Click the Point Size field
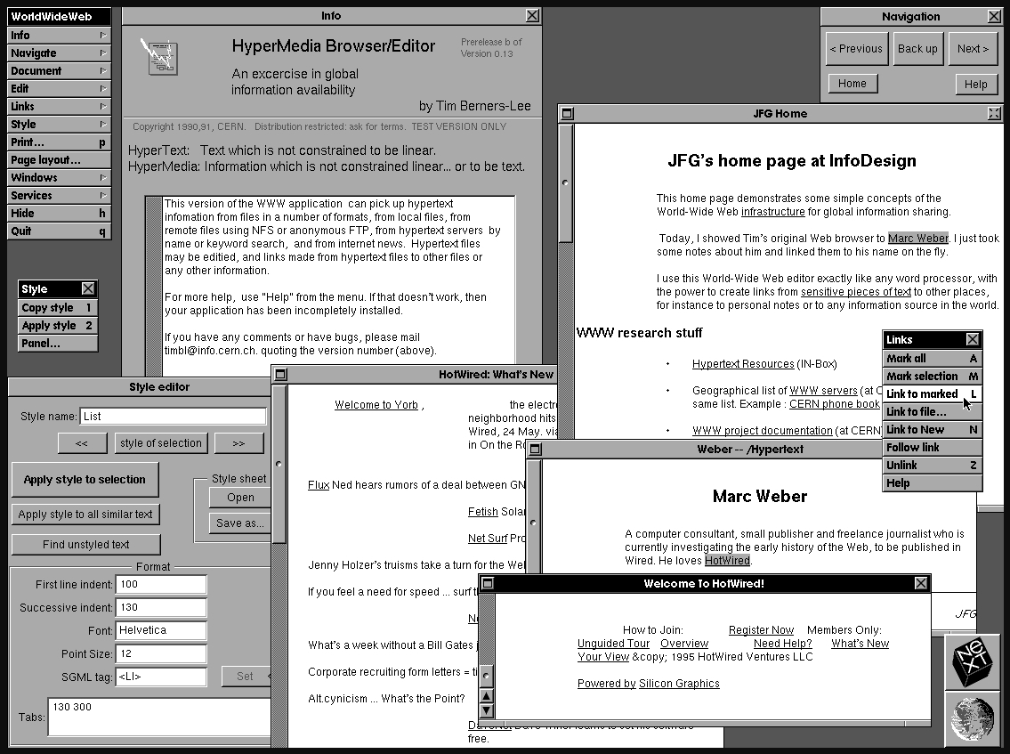The width and height of the screenshot is (1010, 754). click(x=161, y=653)
